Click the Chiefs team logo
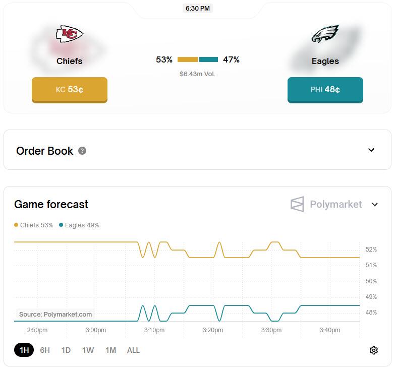 pyautogui.click(x=70, y=34)
